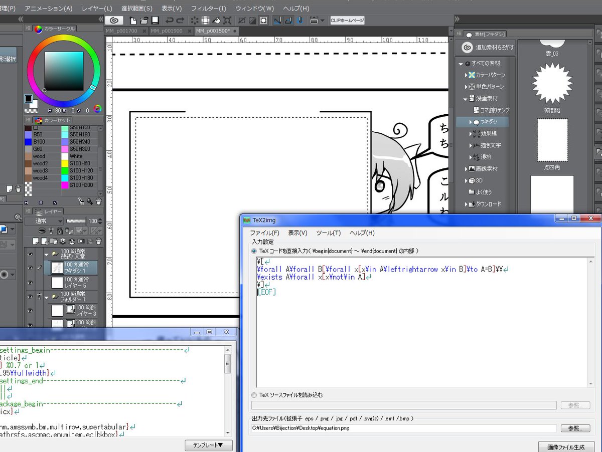Select the 点四角 dotted balloon thumbnail
602x452 pixels.
click(x=552, y=140)
